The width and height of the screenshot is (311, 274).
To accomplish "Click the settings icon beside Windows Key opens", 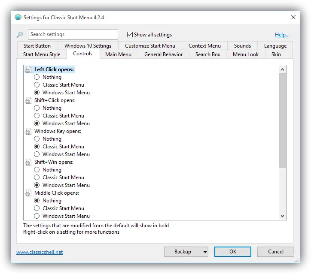I will pyautogui.click(x=28, y=132).
